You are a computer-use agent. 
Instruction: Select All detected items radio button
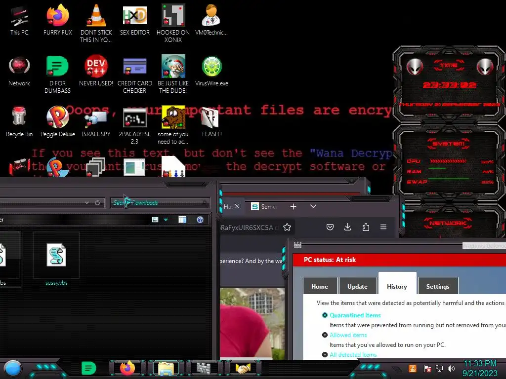pyautogui.click(x=325, y=354)
